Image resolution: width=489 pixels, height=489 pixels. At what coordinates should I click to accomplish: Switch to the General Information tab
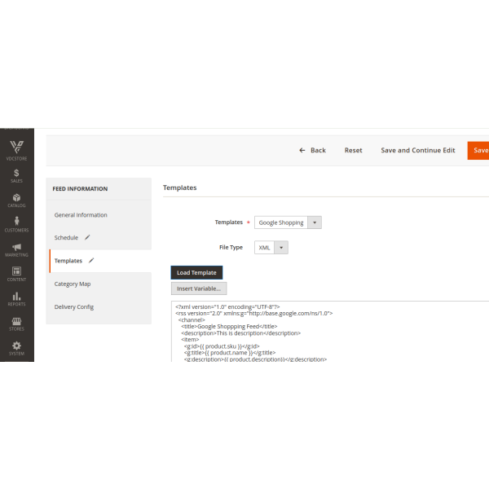81,215
